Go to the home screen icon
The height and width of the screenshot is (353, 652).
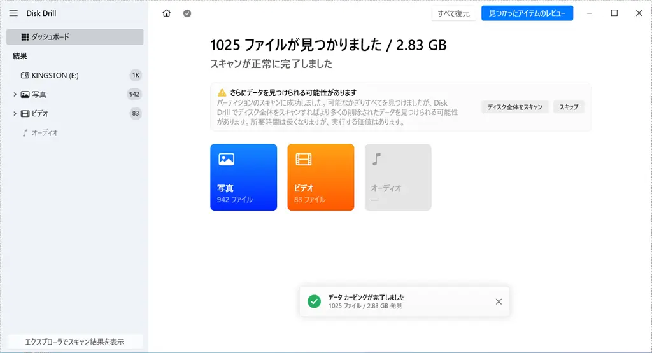166,13
